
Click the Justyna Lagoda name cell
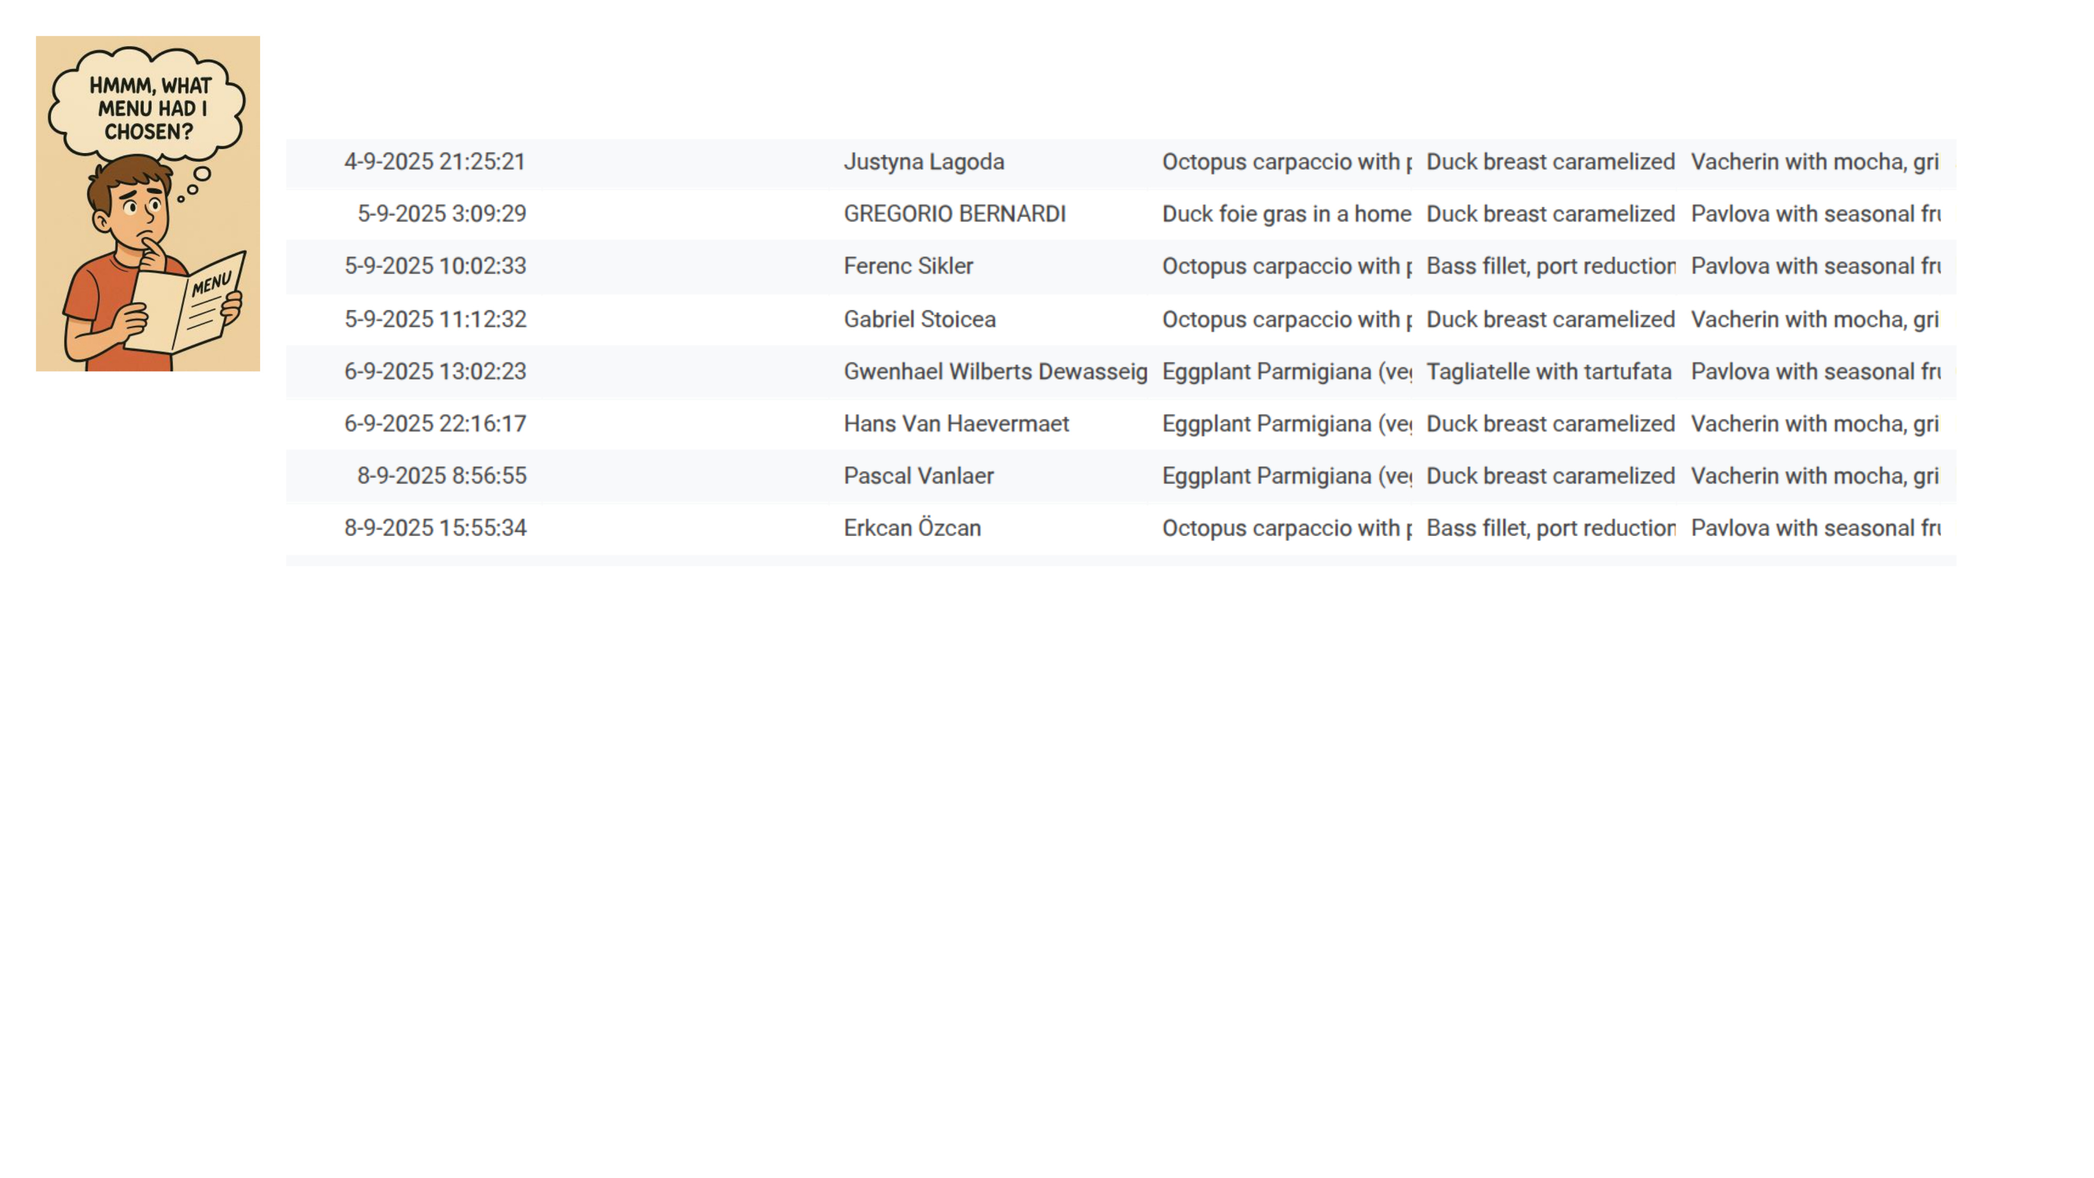point(923,162)
